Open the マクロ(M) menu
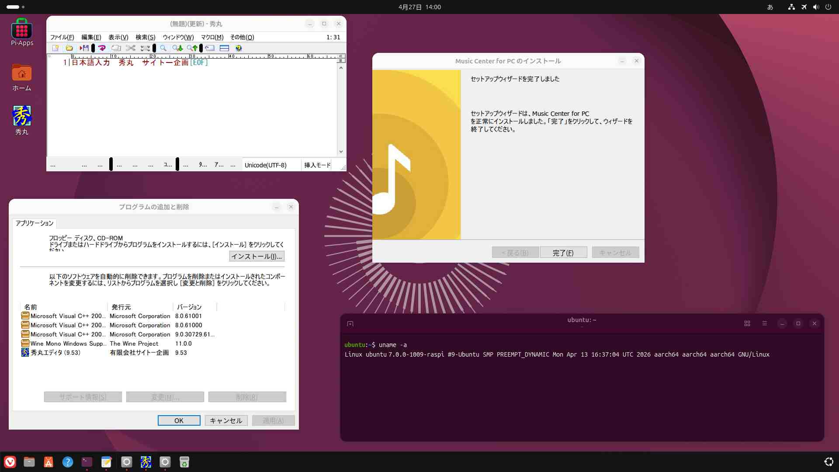839x472 pixels. point(212,37)
